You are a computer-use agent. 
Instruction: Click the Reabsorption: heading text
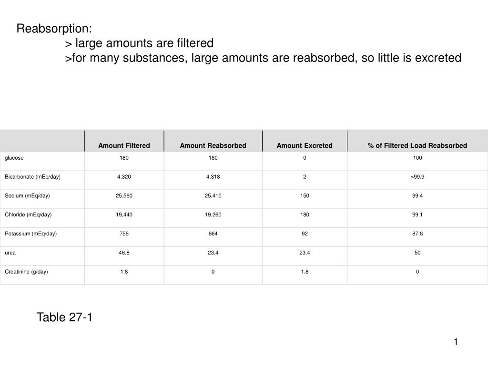point(54,28)
